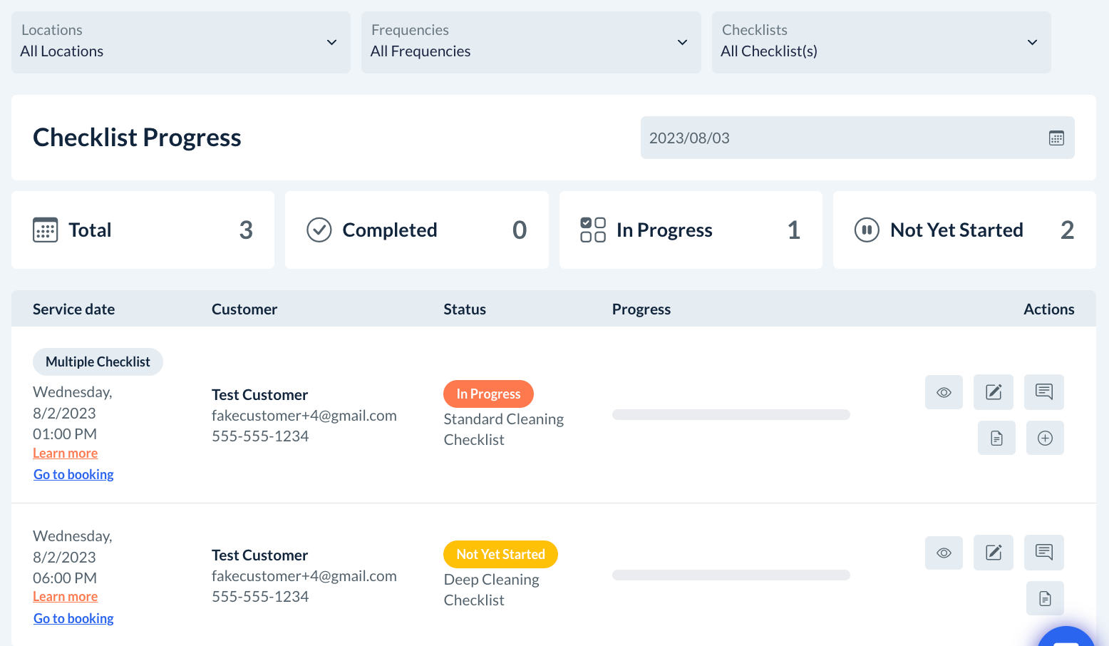View the 01:00 PM booking checklist (eye icon)
Image resolution: width=1109 pixels, height=646 pixels.
click(944, 392)
